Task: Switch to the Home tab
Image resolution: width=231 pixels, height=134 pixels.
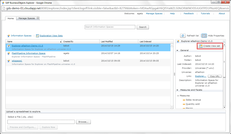Action: click(11, 18)
